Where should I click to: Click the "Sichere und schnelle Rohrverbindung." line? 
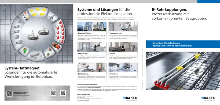(x=173, y=46)
